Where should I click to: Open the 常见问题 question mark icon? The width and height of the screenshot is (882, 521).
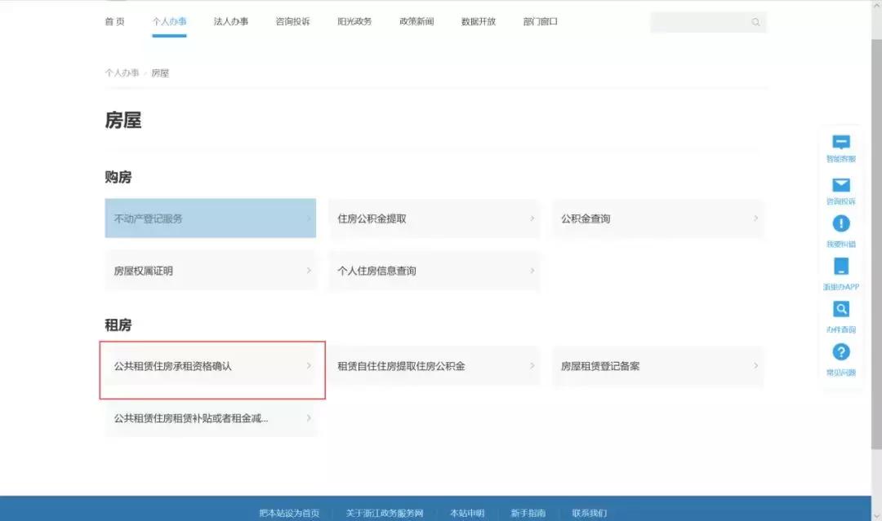click(x=840, y=351)
